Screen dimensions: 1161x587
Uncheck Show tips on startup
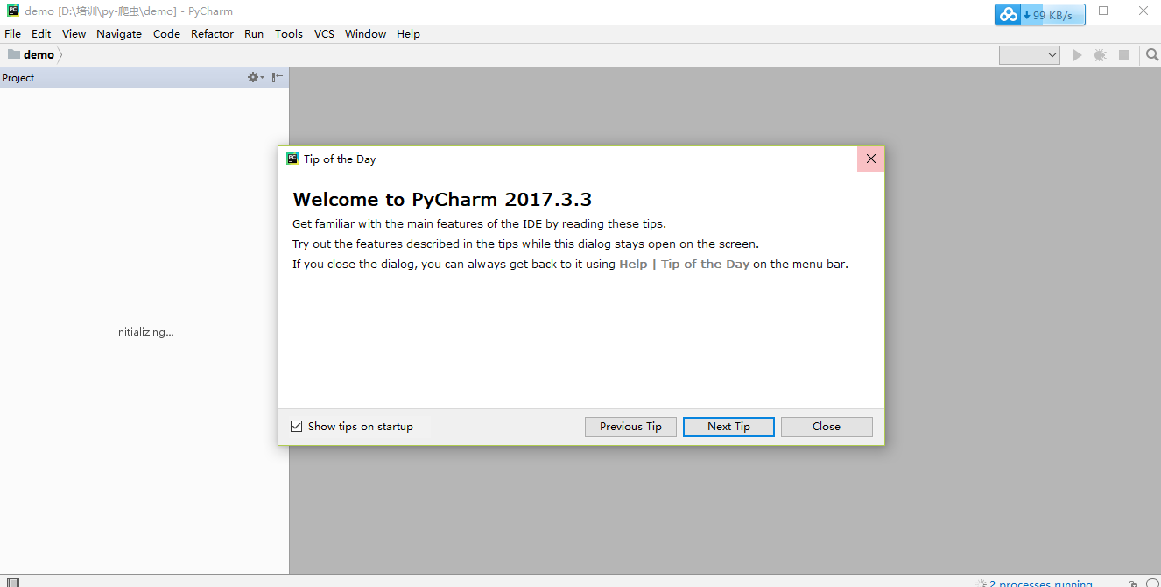(297, 427)
